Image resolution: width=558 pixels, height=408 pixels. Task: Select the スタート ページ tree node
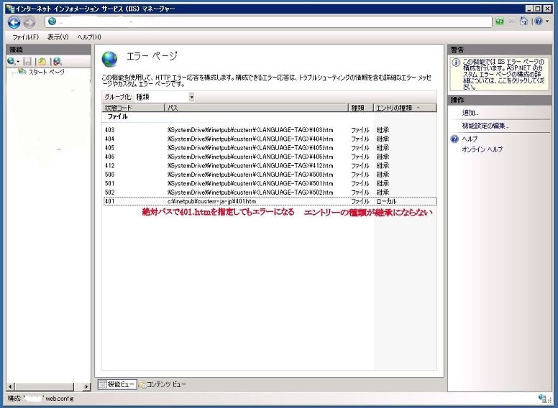[46, 72]
